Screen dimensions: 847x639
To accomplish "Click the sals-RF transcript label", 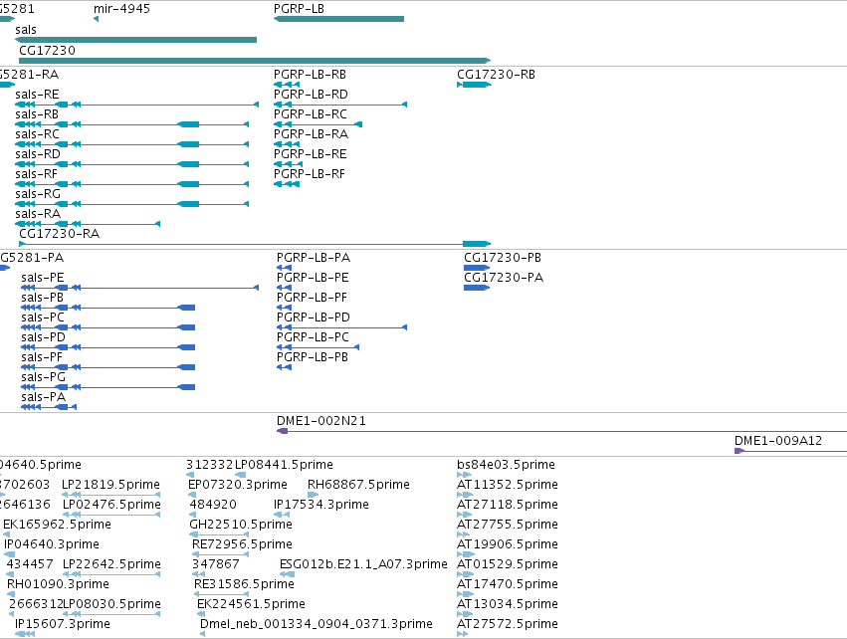I will 36,174.
